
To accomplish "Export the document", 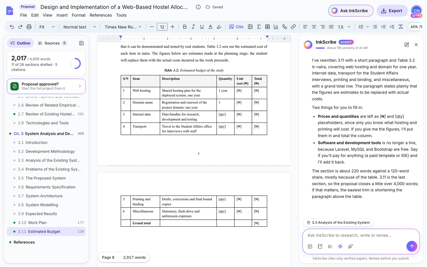I will tap(392, 11).
